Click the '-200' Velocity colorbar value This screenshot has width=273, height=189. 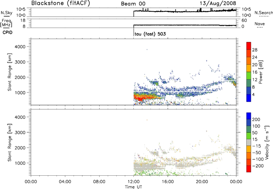click(x=258, y=166)
